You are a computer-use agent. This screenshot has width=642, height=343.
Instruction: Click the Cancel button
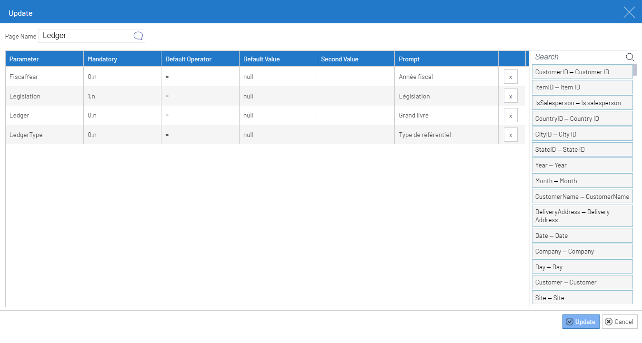tap(620, 322)
